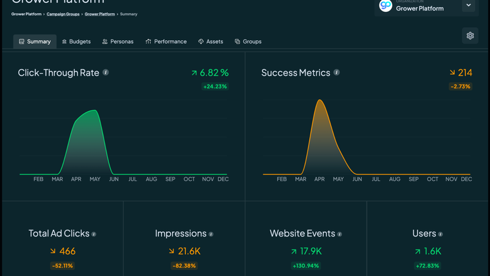Expand the organization dropdown chevron

coord(468,6)
